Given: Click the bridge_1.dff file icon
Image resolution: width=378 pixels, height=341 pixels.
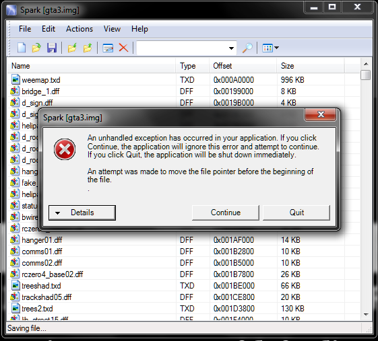Looking at the screenshot, I should (14, 91).
